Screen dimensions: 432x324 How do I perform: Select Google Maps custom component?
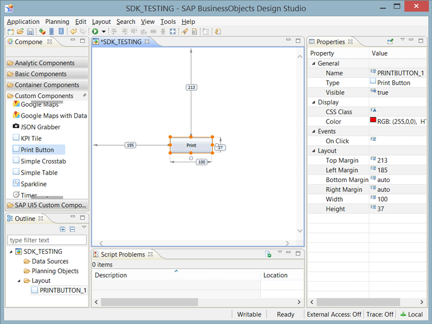[36, 104]
